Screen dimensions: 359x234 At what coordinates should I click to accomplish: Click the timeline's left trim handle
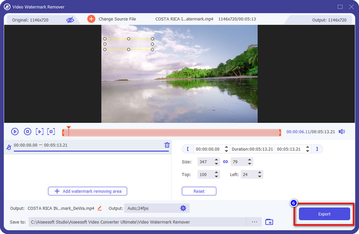pyautogui.click(x=63, y=133)
